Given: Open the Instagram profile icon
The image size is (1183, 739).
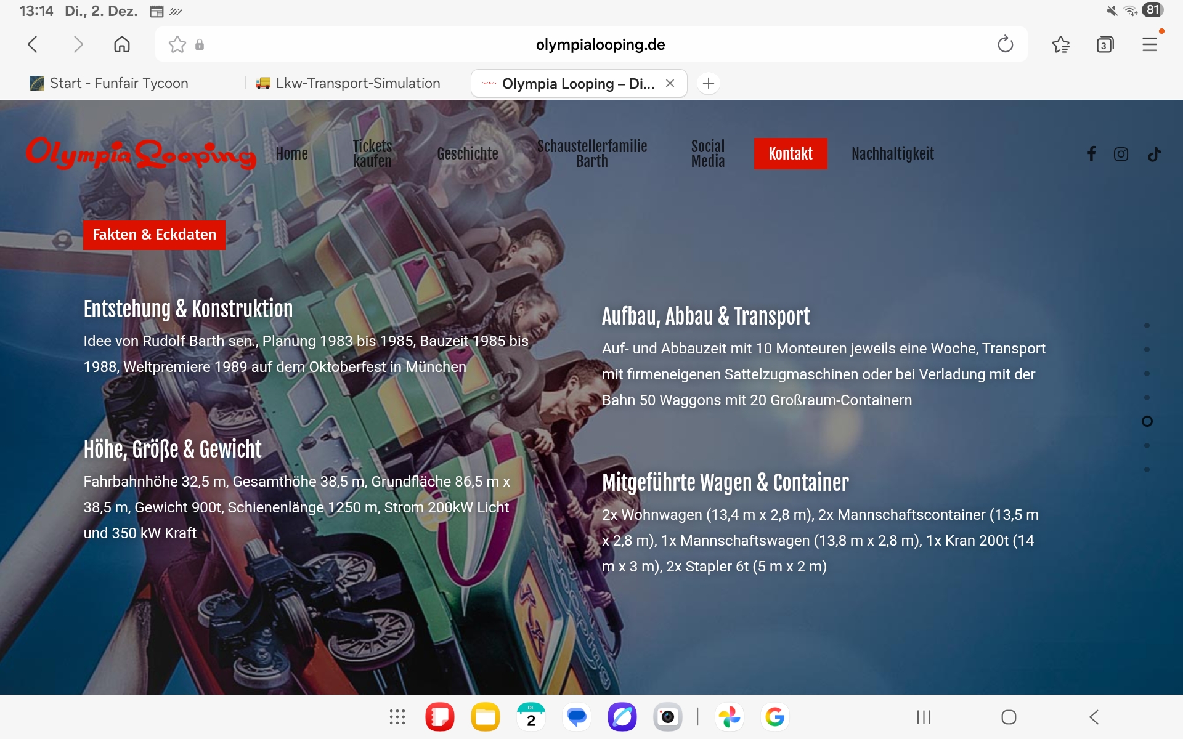Looking at the screenshot, I should [1121, 154].
